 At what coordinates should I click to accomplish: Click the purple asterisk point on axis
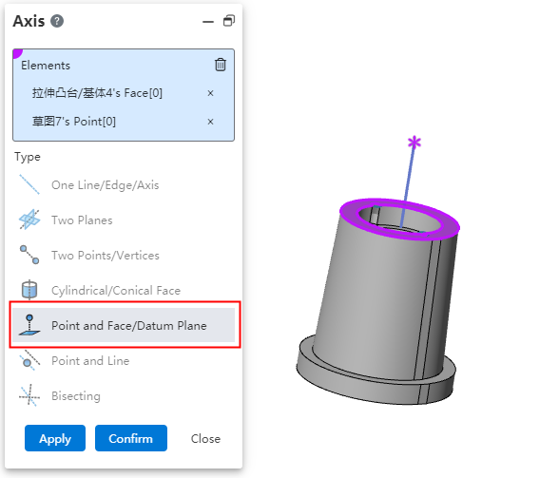(414, 143)
